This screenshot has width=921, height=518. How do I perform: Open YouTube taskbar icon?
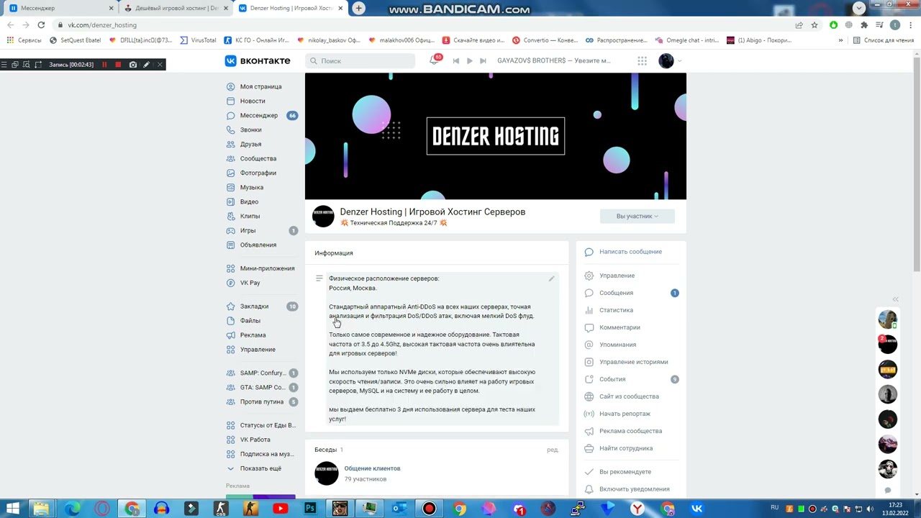click(280, 509)
